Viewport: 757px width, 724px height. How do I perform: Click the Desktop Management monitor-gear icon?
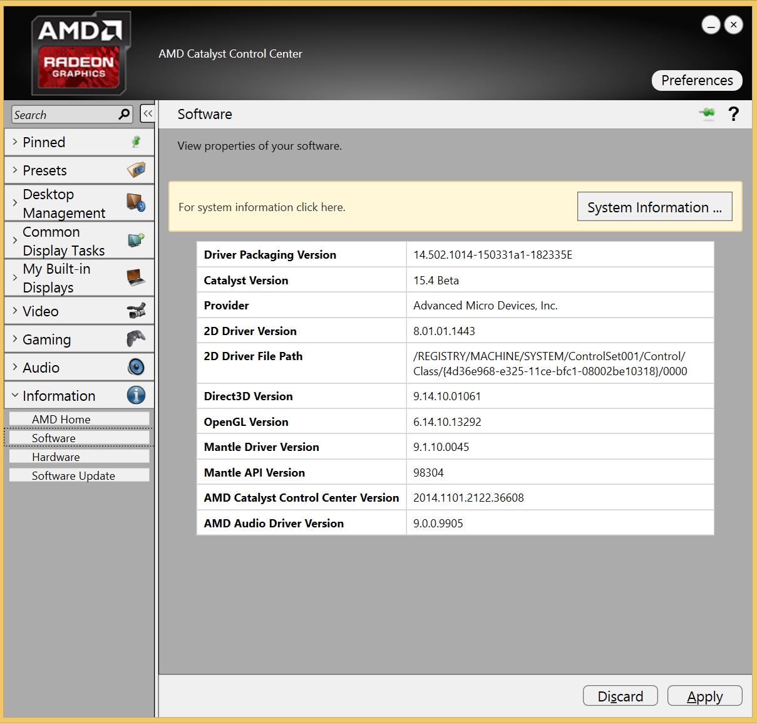[136, 202]
